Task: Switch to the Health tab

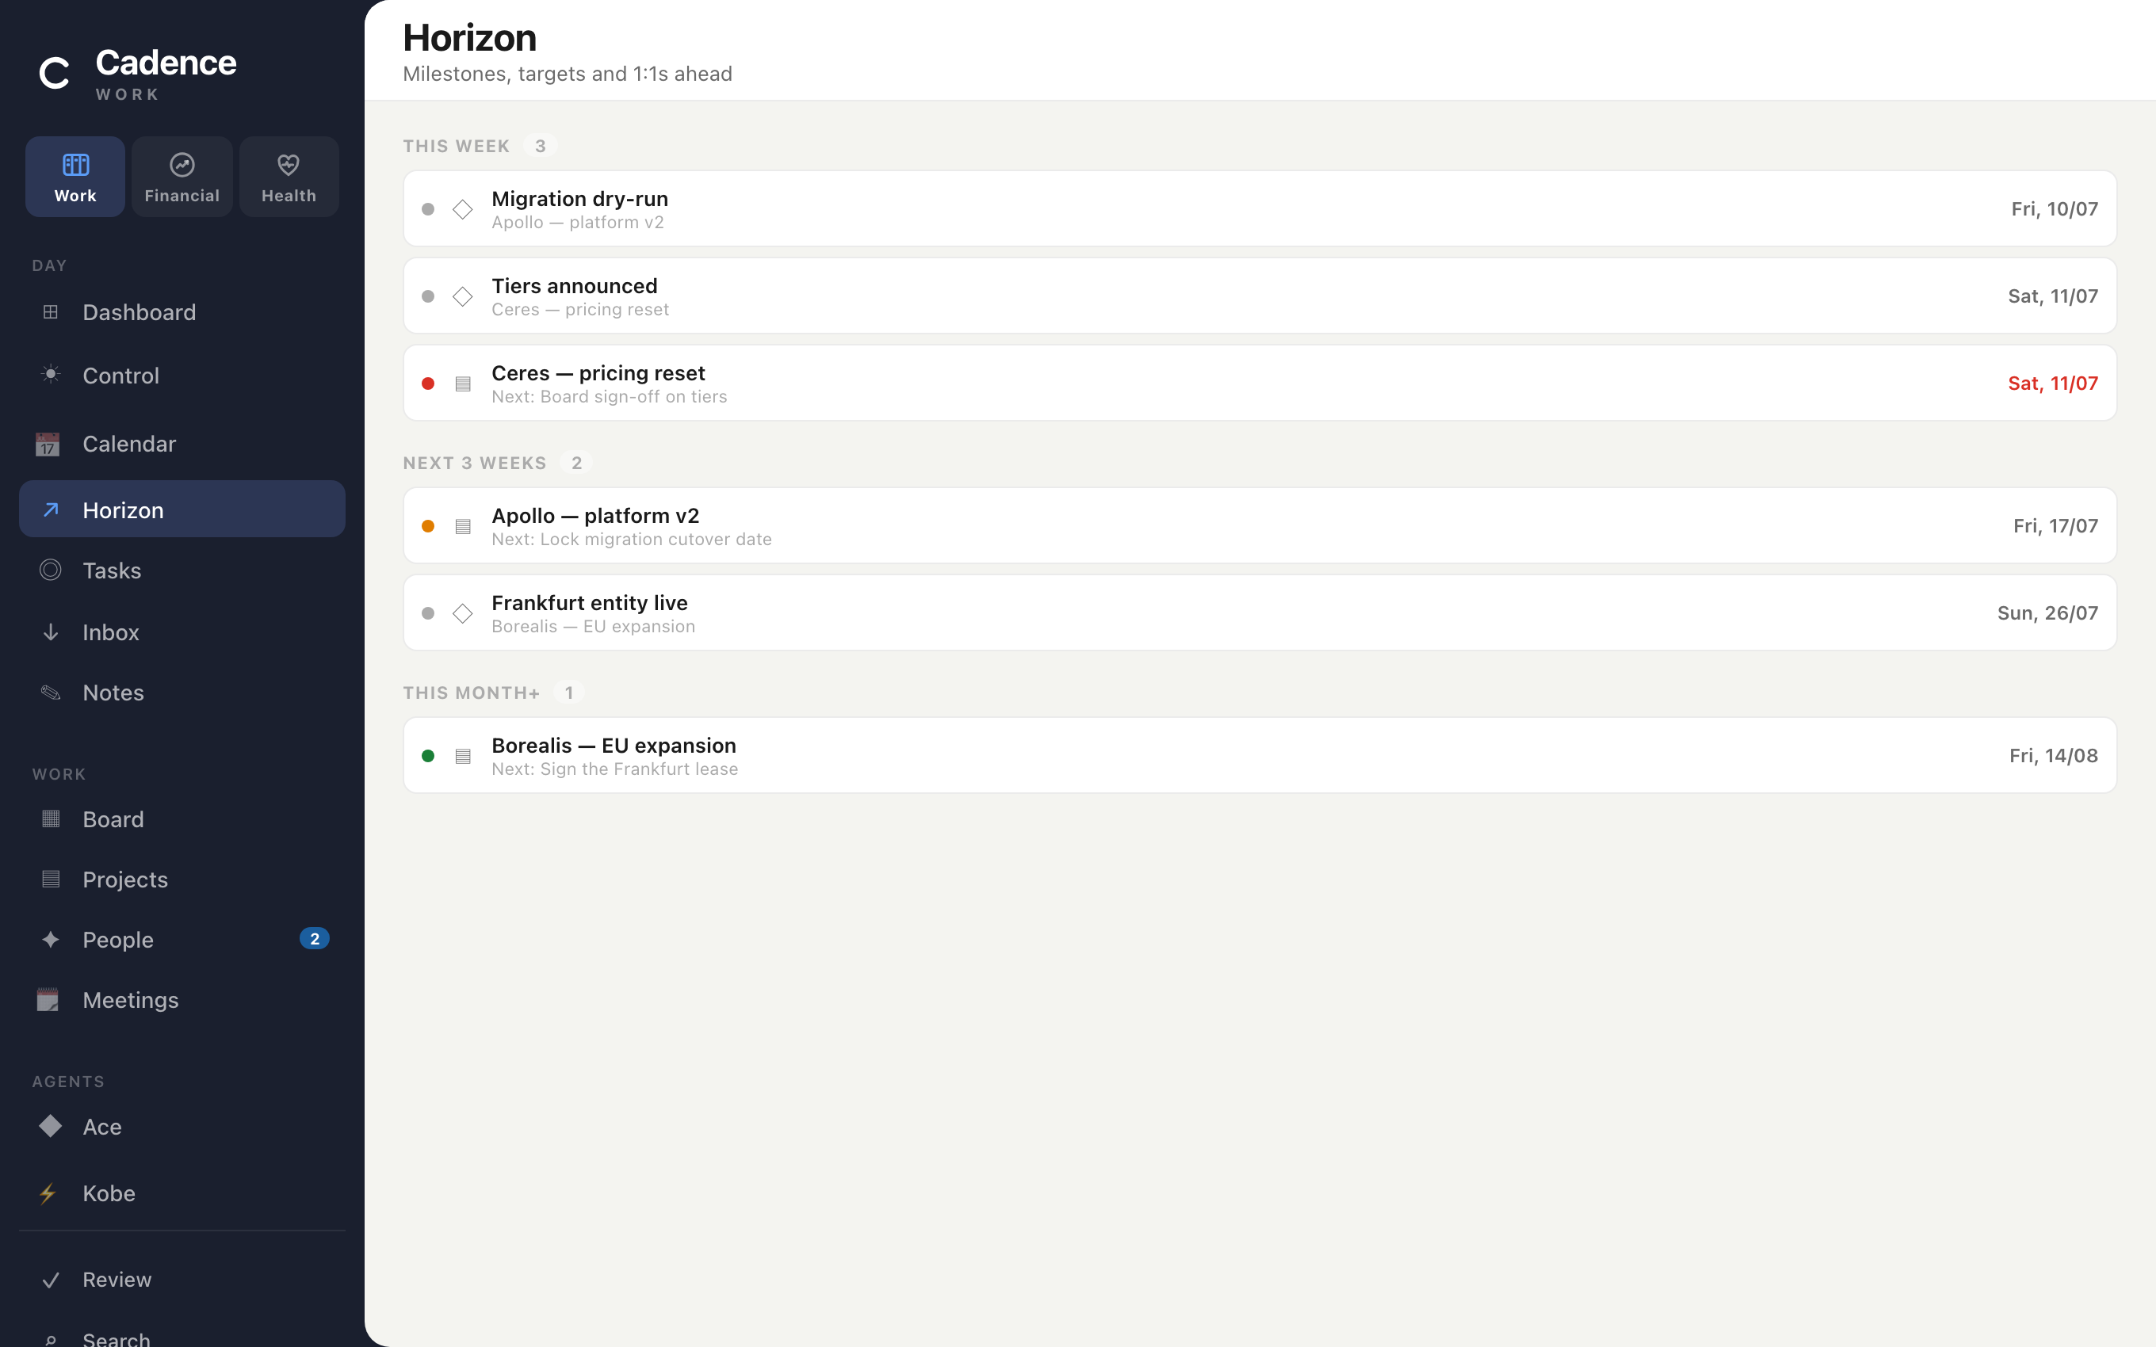Action: tap(289, 177)
